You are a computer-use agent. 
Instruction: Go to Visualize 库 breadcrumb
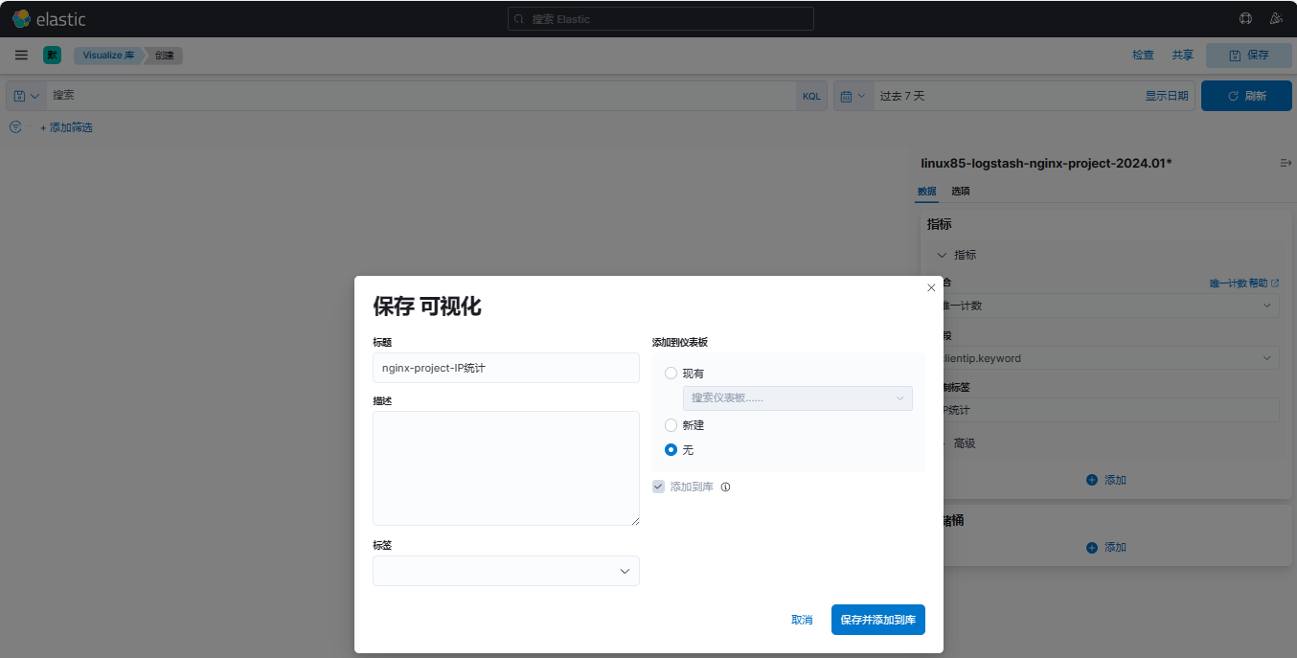click(x=107, y=56)
